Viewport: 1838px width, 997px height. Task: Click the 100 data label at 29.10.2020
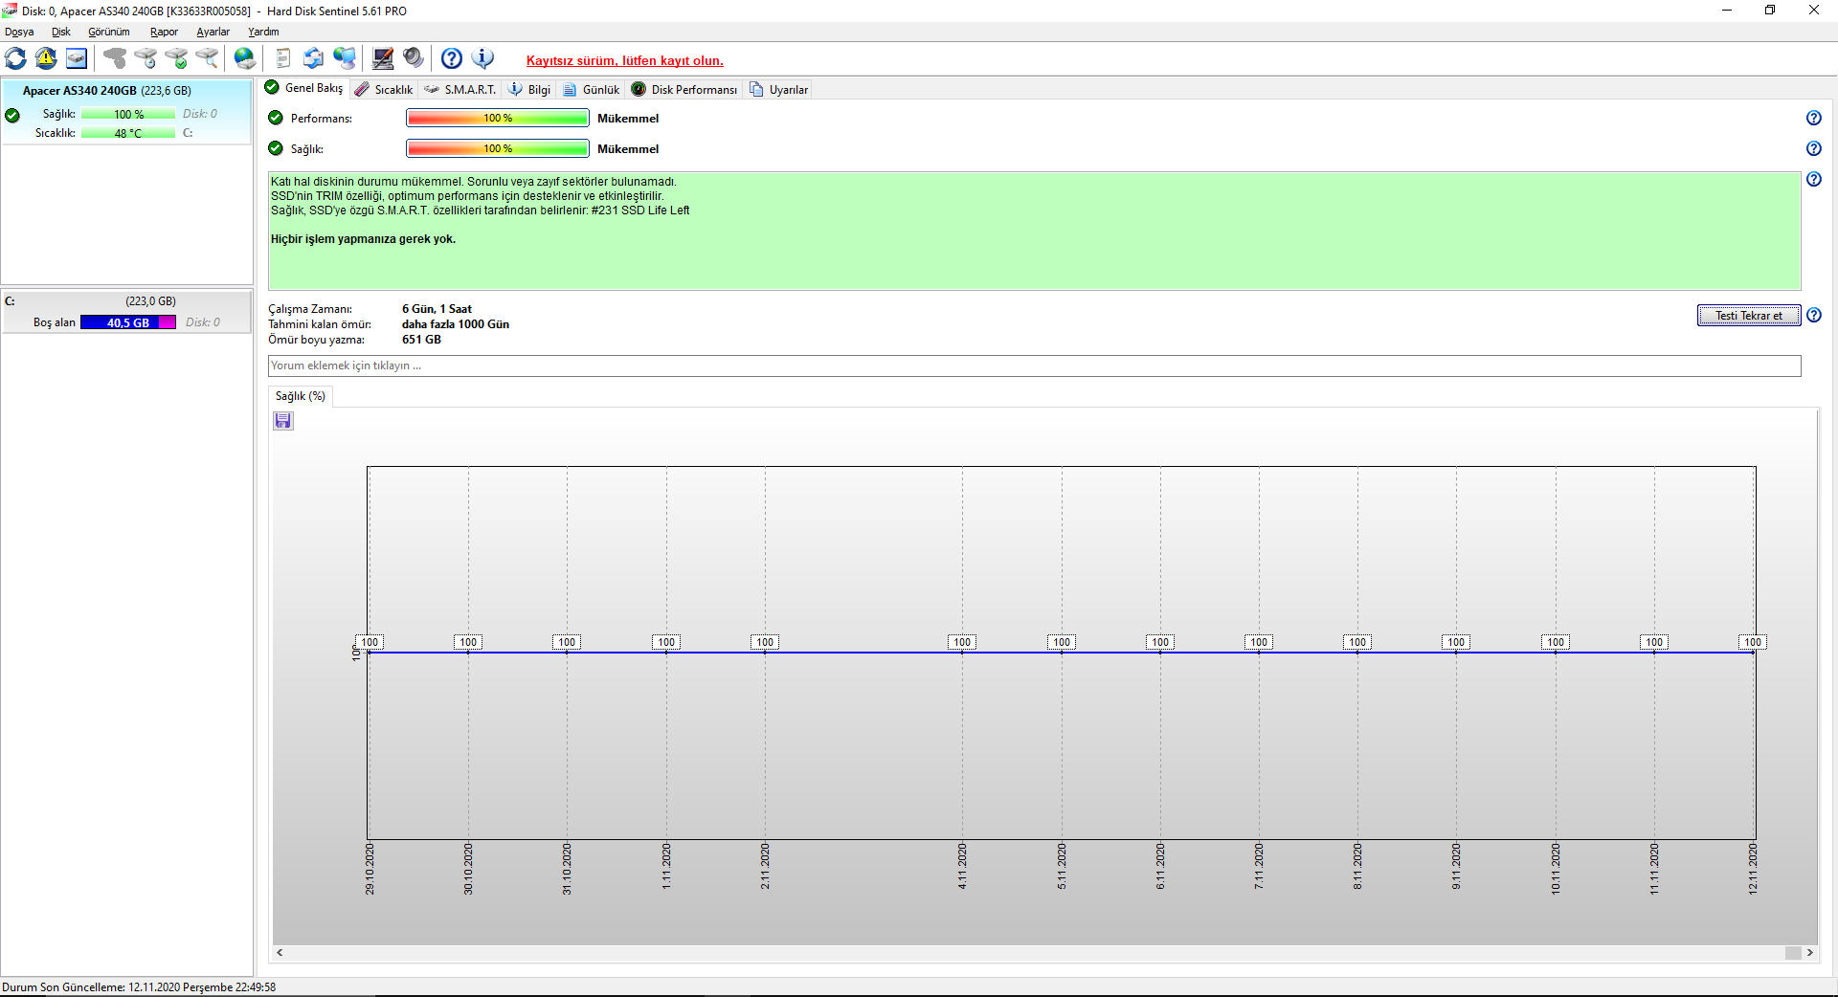tap(370, 642)
